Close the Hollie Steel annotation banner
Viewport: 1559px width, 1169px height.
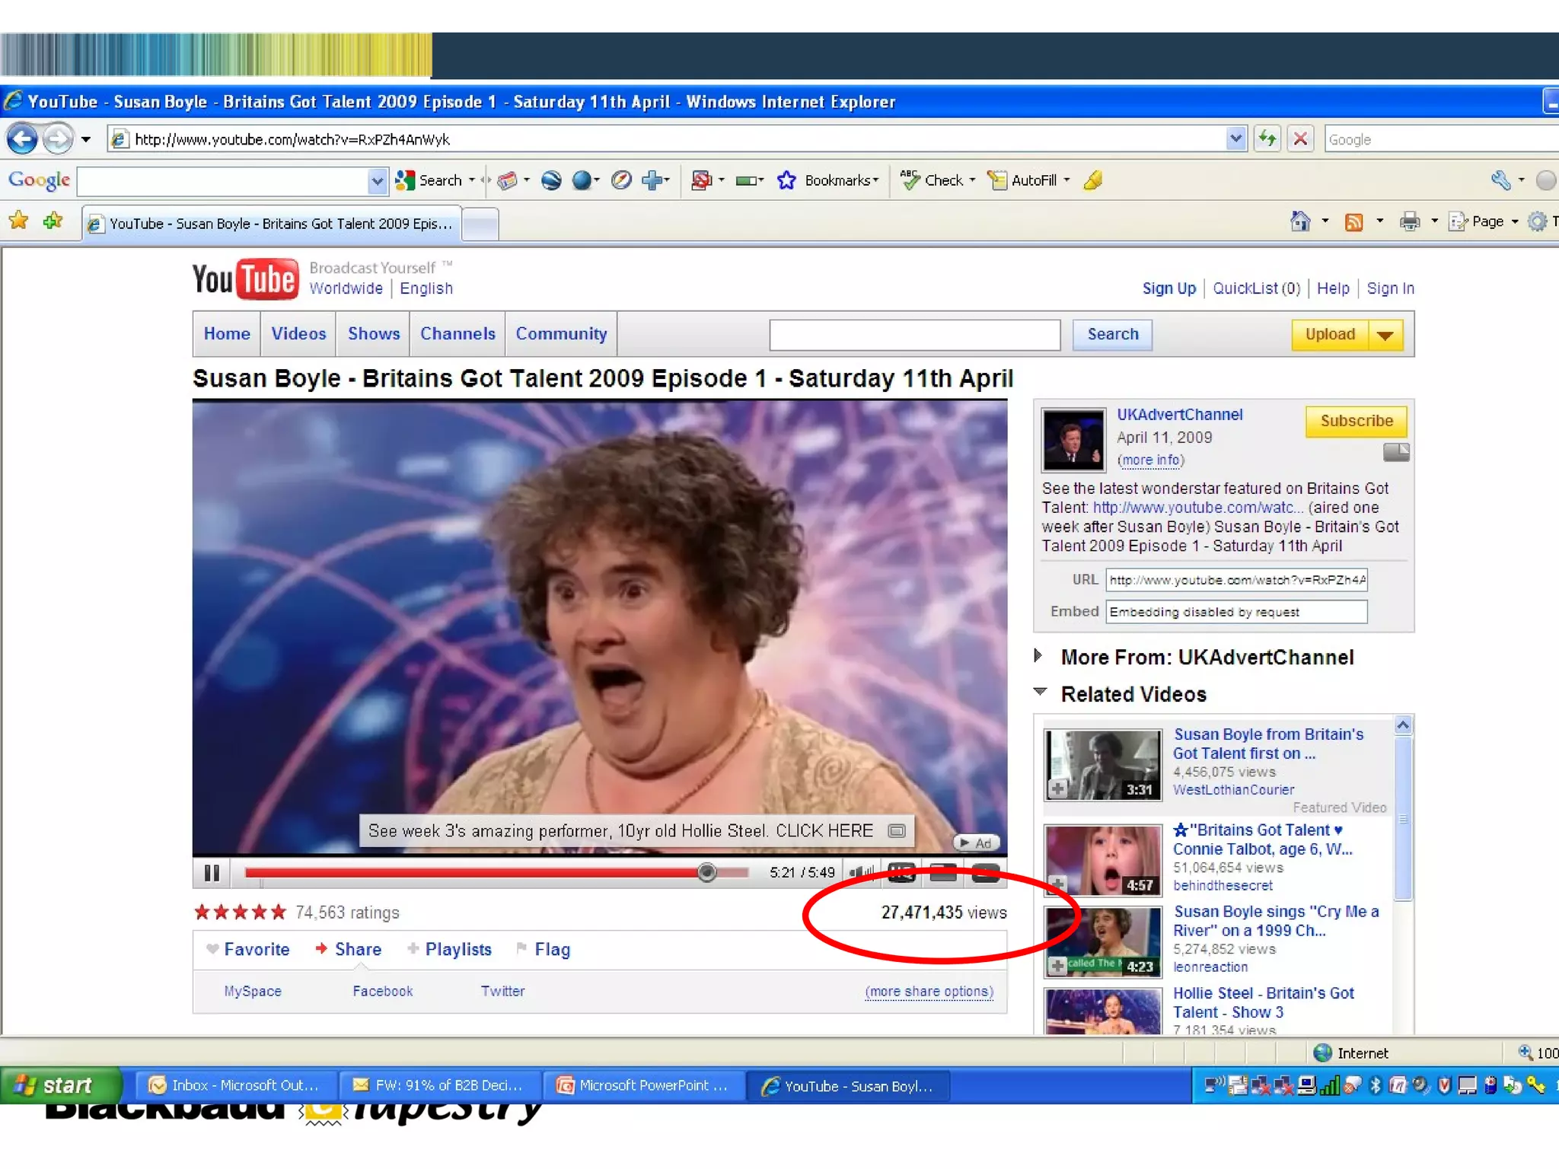point(897,830)
